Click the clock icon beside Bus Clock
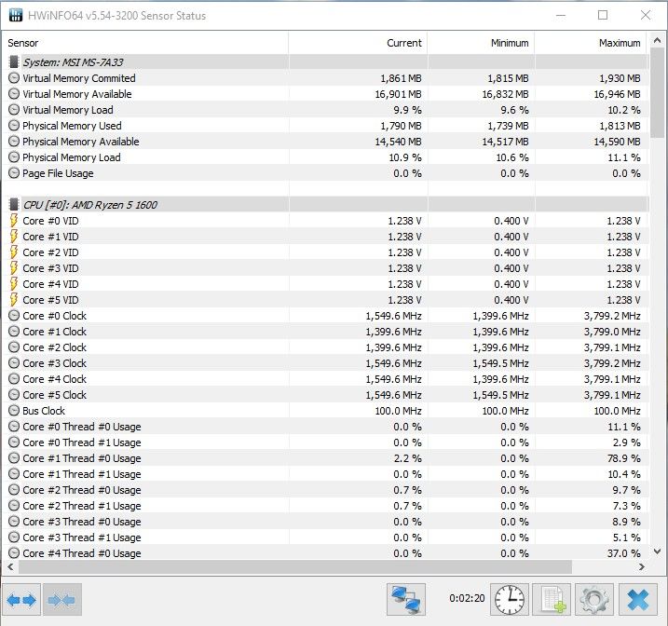The height and width of the screenshot is (626, 668). click(14, 411)
